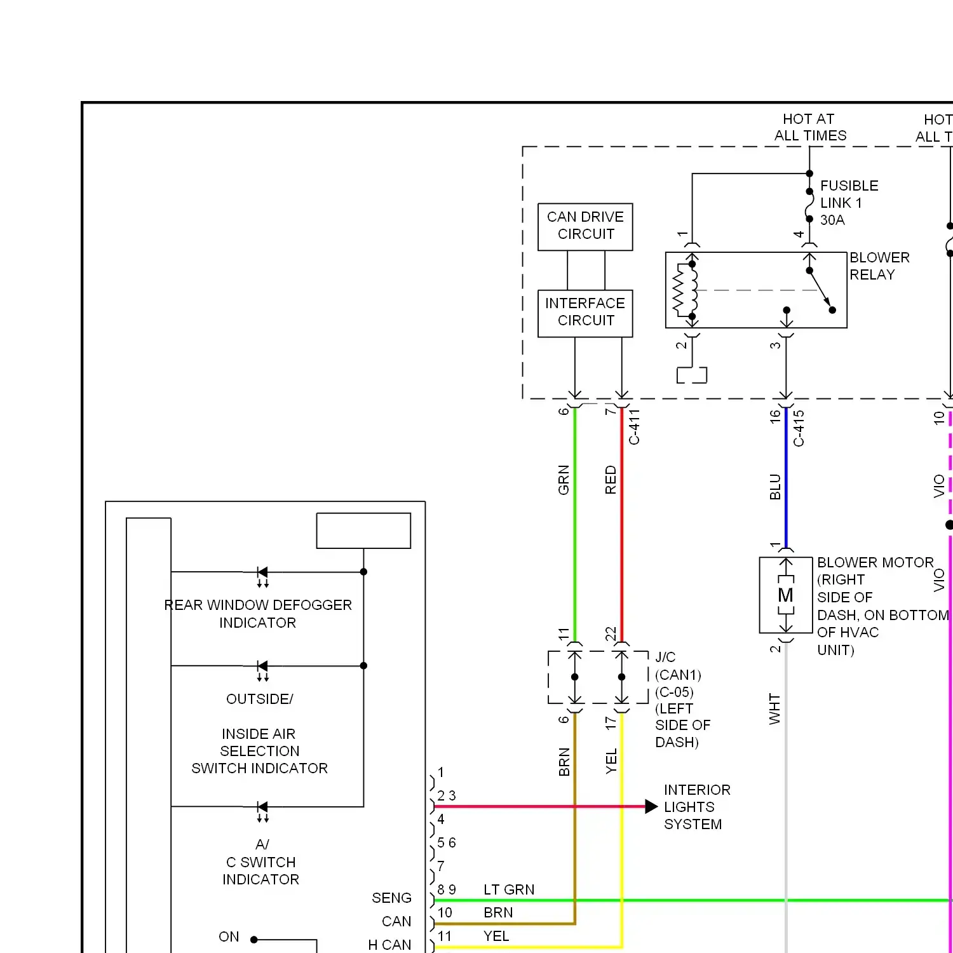
Task: Click the ground symbol below relay pin 2
Action: 692,375
